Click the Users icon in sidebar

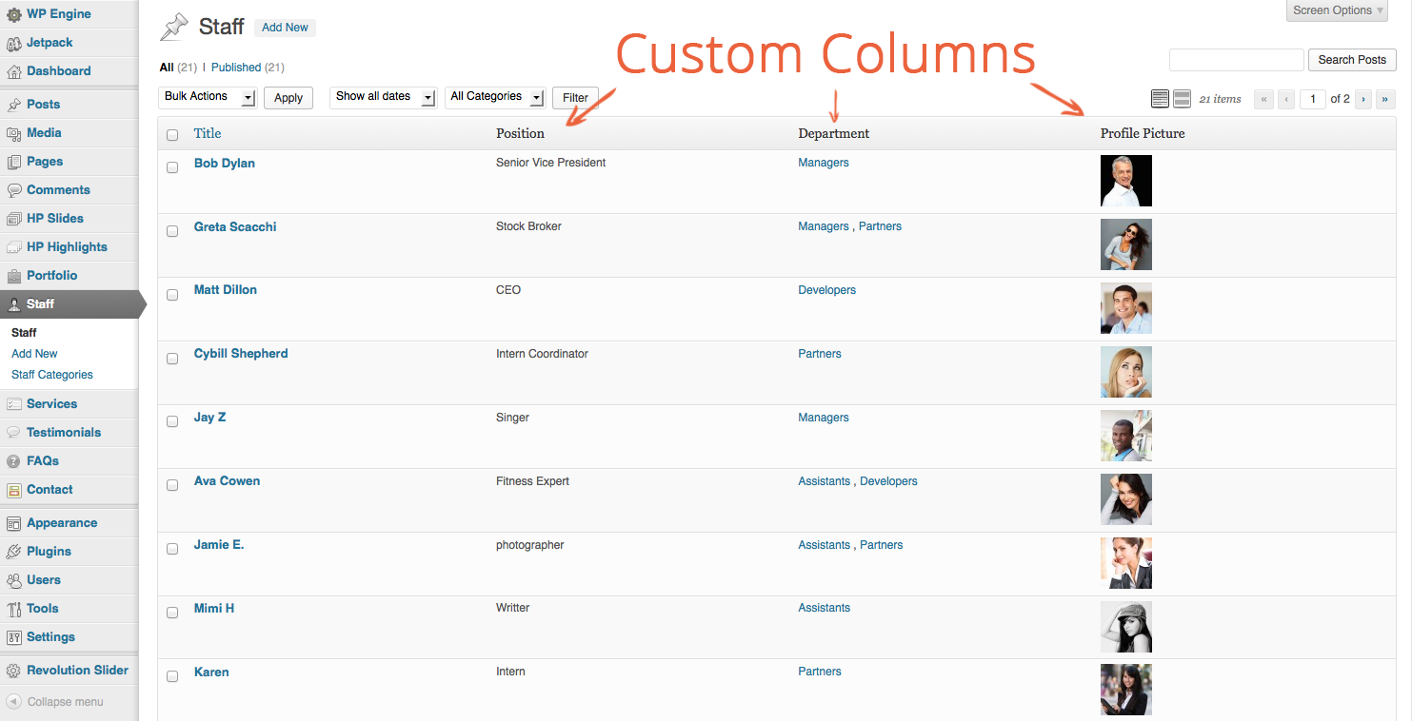point(13,580)
